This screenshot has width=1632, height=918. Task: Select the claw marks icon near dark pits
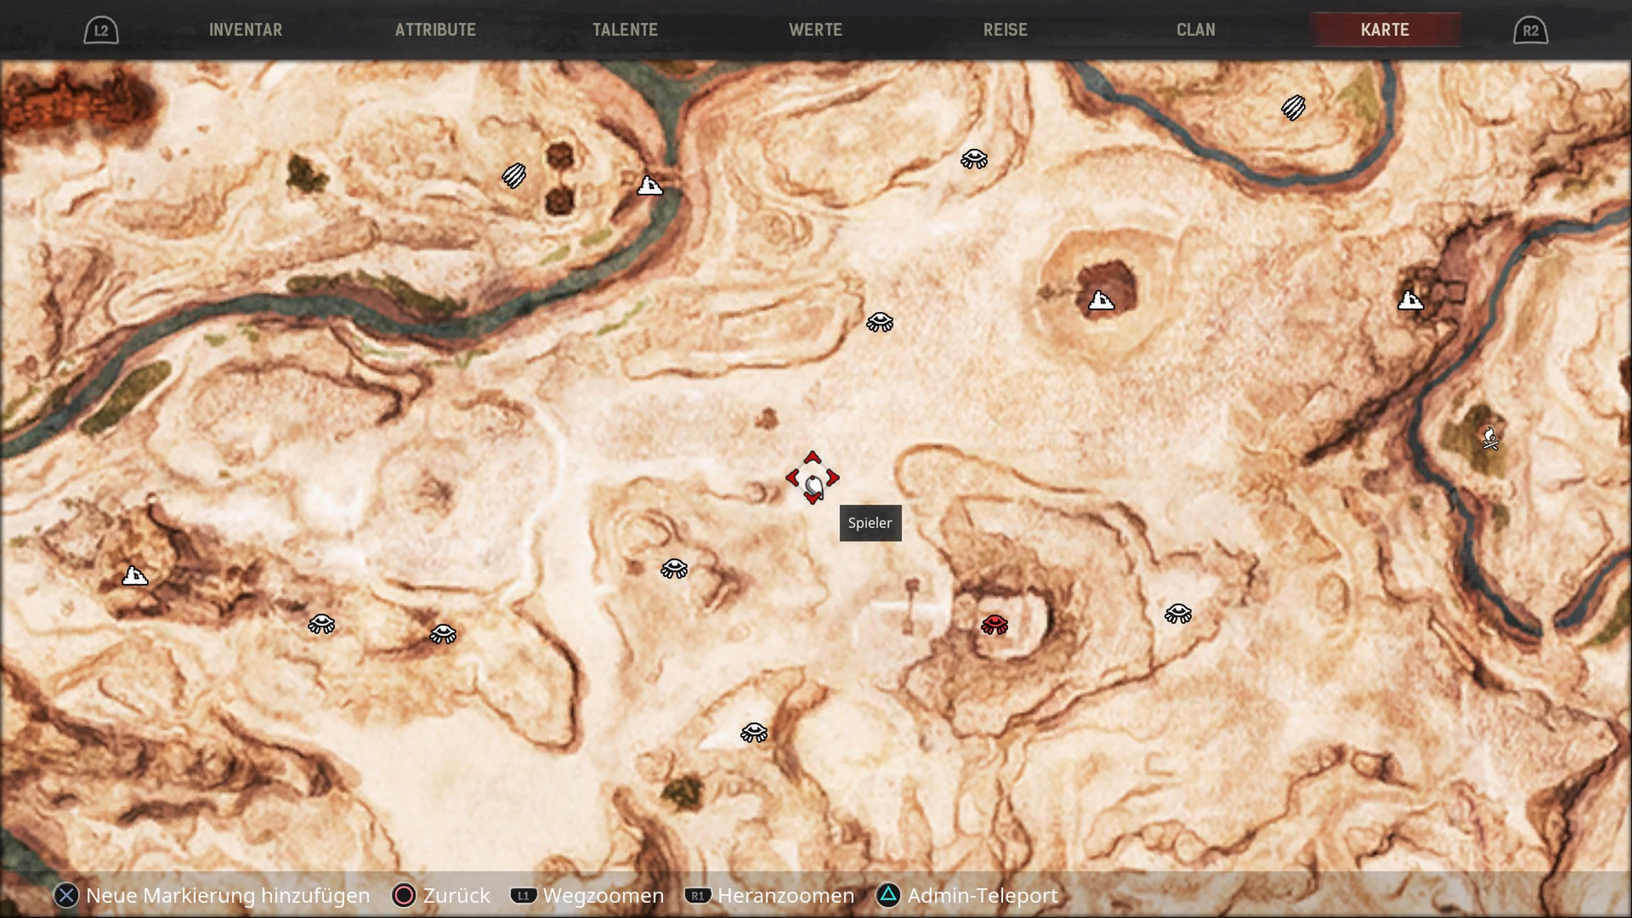[513, 175]
